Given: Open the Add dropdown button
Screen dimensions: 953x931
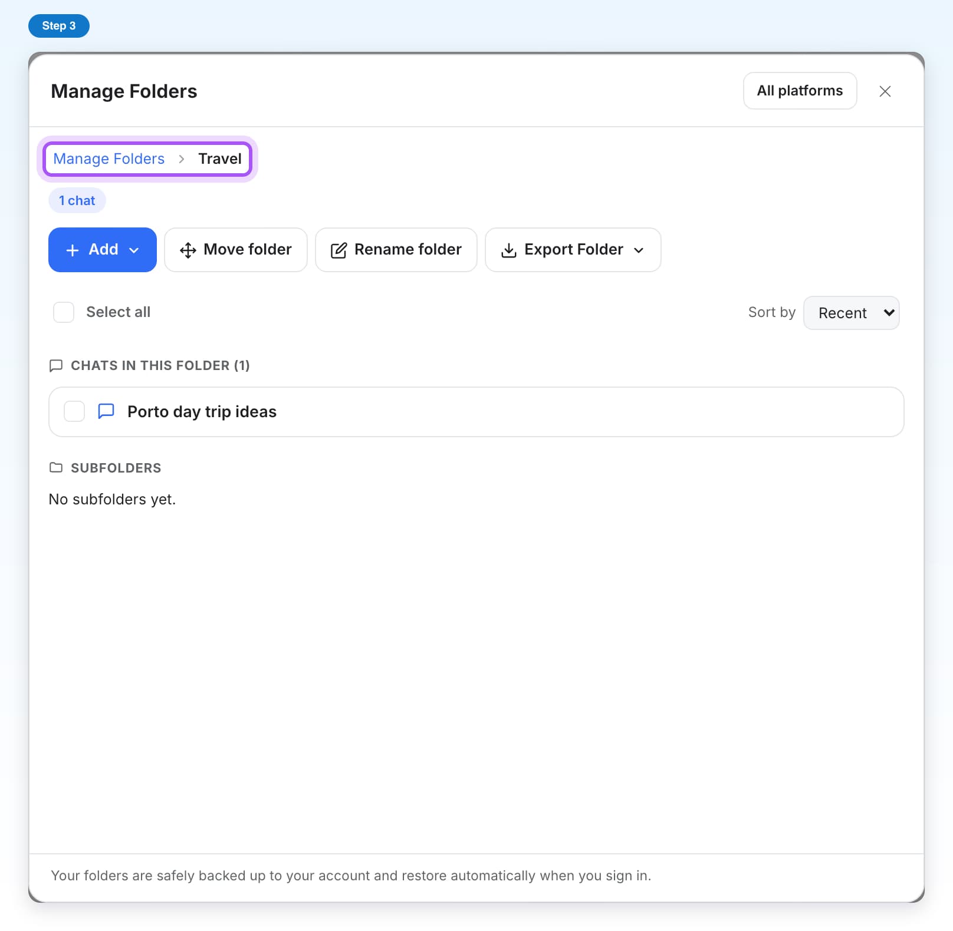Looking at the screenshot, I should pyautogui.click(x=103, y=250).
